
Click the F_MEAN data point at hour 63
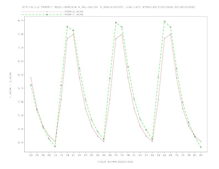158,77
